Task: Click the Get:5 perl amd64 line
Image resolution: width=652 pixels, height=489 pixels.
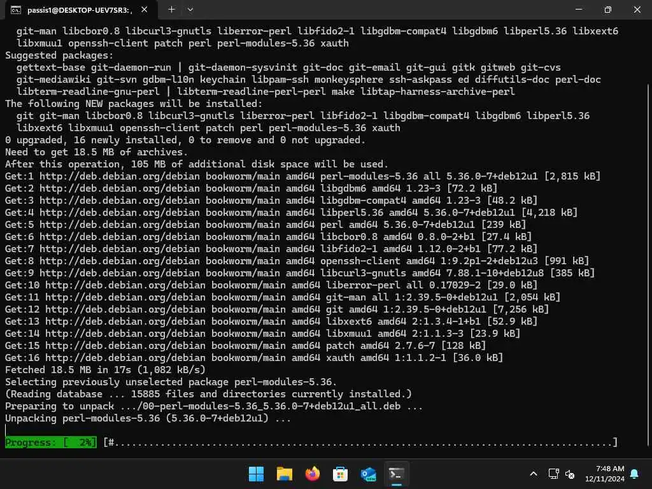Action: click(266, 224)
